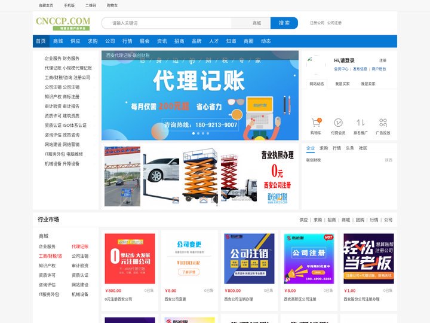The height and width of the screenshot is (323, 430).
Task: Click the 代理记账 main banner image
Action: [200, 95]
